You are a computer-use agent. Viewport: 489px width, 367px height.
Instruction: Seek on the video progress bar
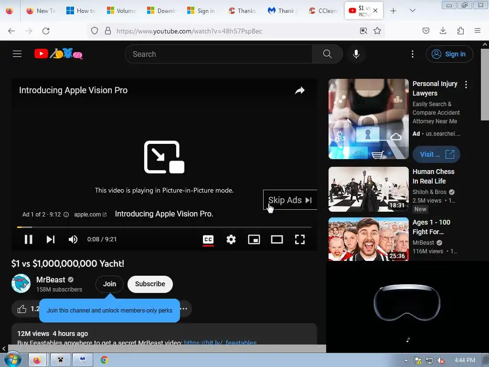164,227
